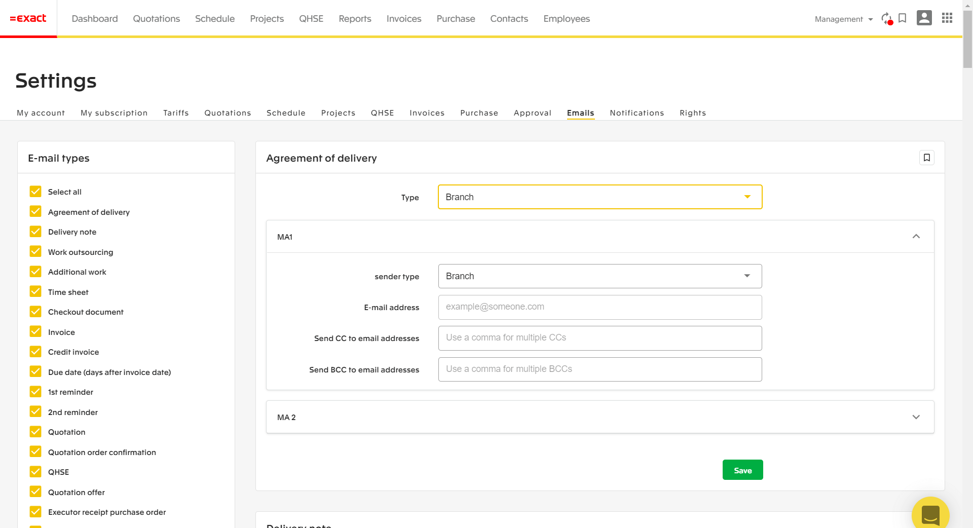
Task: Select the Emails settings tab
Action: pos(580,112)
